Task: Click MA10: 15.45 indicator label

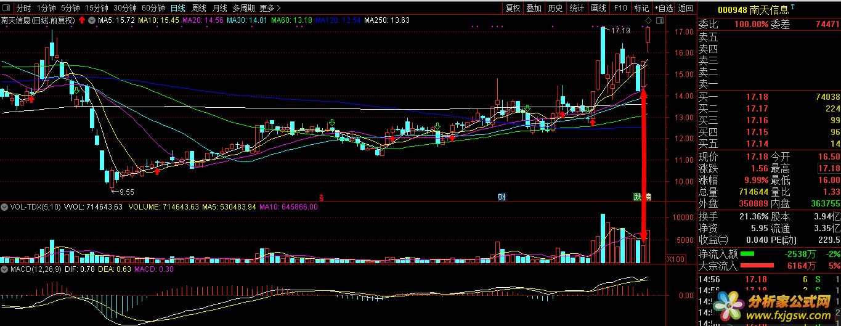Action: coord(158,20)
